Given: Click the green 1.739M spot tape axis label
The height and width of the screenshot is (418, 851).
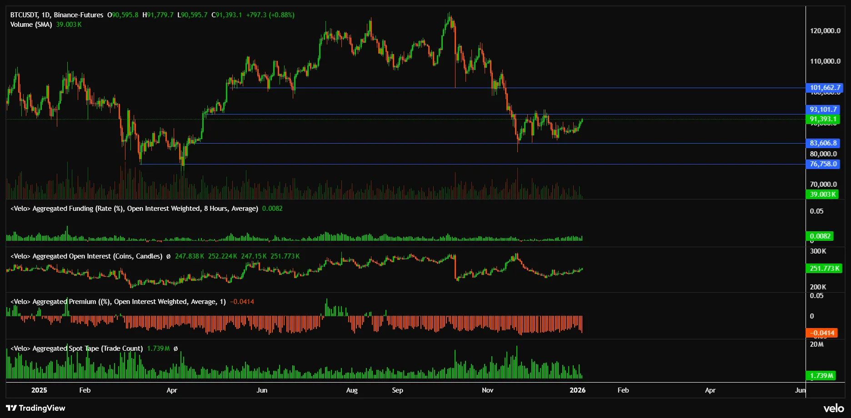Looking at the screenshot, I should coord(821,376).
